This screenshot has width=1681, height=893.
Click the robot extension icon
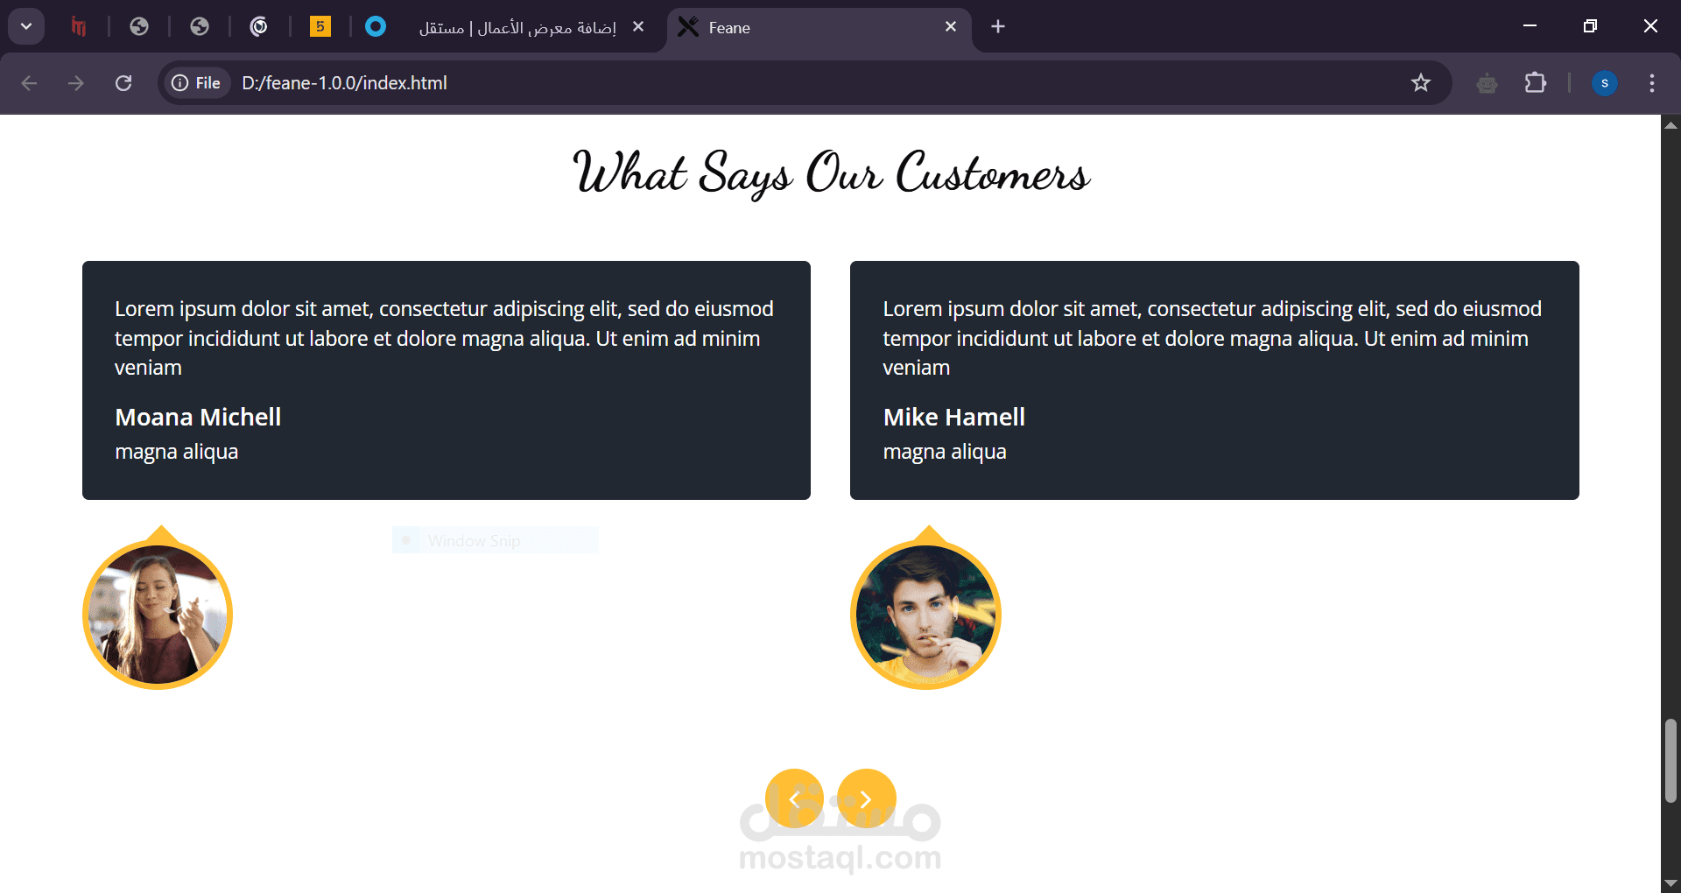pos(1487,83)
